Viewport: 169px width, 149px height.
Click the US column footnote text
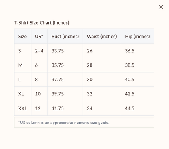coord(64,123)
